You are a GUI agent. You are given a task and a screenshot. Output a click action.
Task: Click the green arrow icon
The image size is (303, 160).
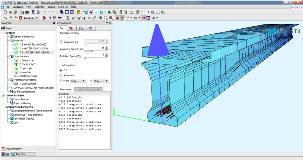163,12
